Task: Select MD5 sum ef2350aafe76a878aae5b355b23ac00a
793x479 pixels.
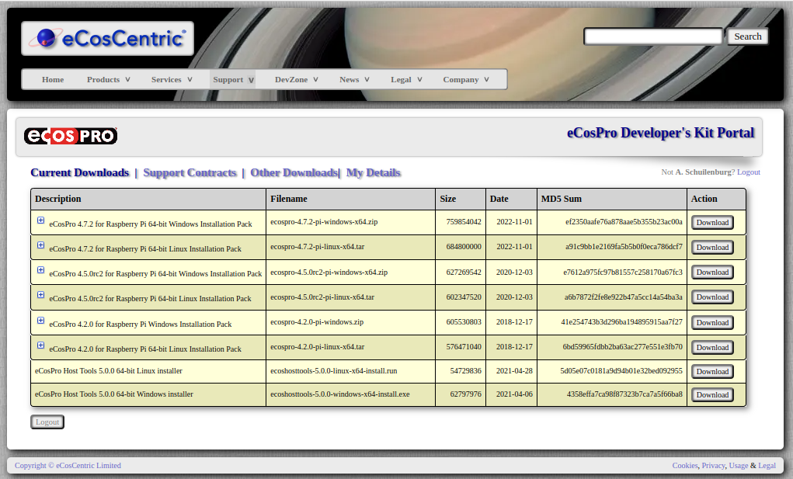Action: 624,222
